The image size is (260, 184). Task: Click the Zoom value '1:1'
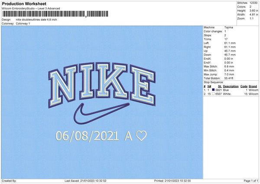point(251,18)
